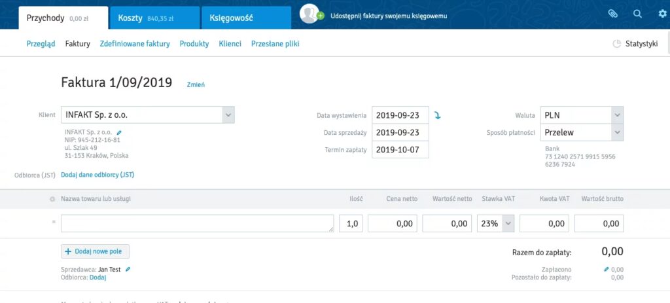Go to Klienci submenu
The height and width of the screenshot is (303, 670).
[x=230, y=44]
